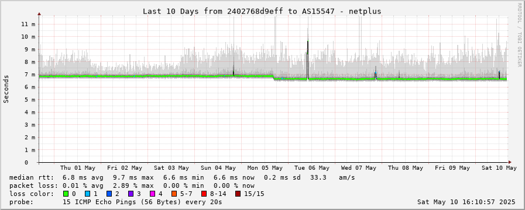
Task: Click the 'loss color:' label
Action: 32,194
